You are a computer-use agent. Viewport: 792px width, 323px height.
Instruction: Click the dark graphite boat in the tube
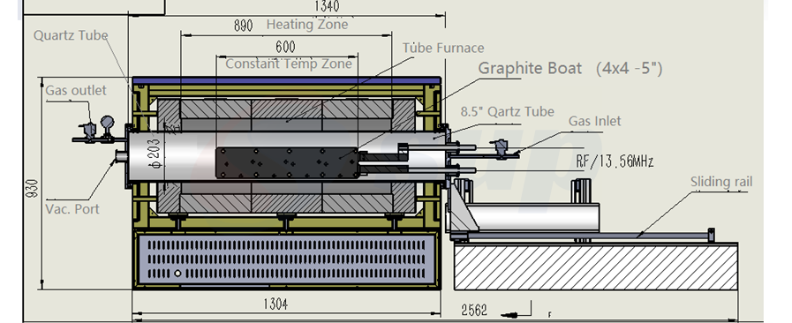pos(288,163)
